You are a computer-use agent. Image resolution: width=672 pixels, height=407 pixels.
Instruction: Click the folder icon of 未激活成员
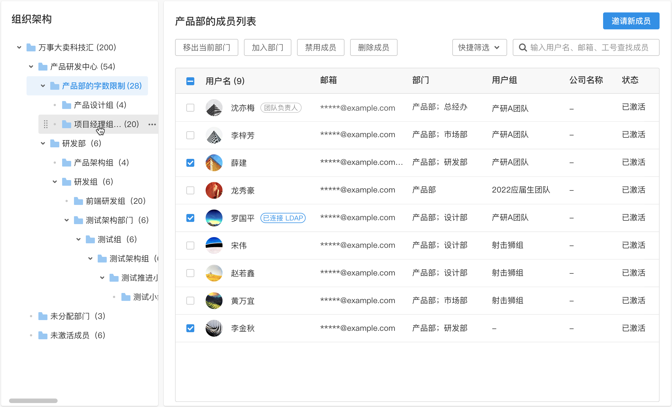pyautogui.click(x=43, y=335)
